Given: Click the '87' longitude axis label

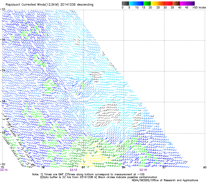Looking at the screenshot, I should click(x=164, y=167).
